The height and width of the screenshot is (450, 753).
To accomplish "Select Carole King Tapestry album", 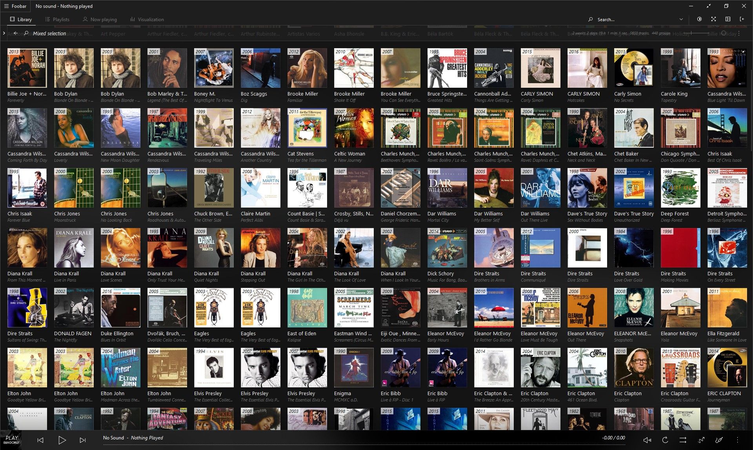I will click(680, 68).
